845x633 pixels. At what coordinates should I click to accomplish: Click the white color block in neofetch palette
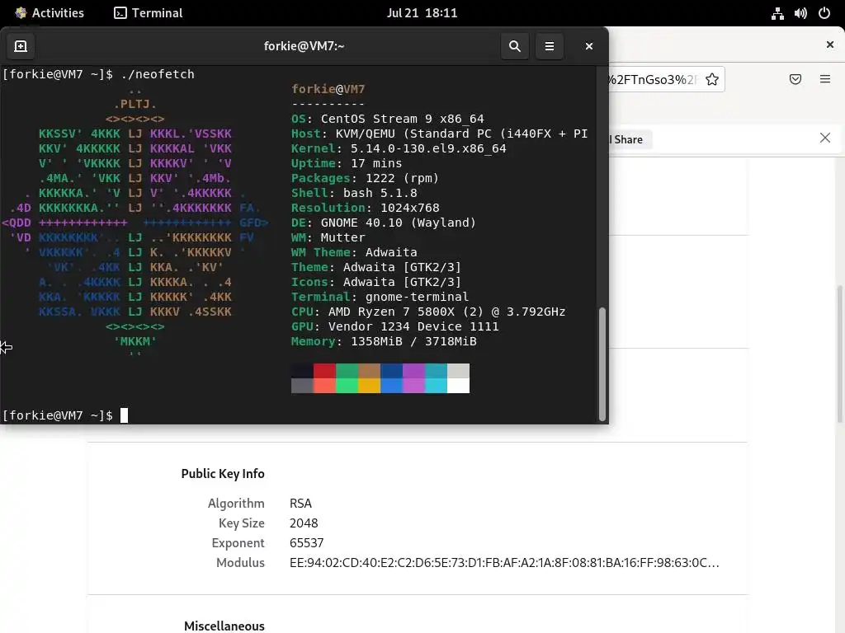pyautogui.click(x=458, y=386)
